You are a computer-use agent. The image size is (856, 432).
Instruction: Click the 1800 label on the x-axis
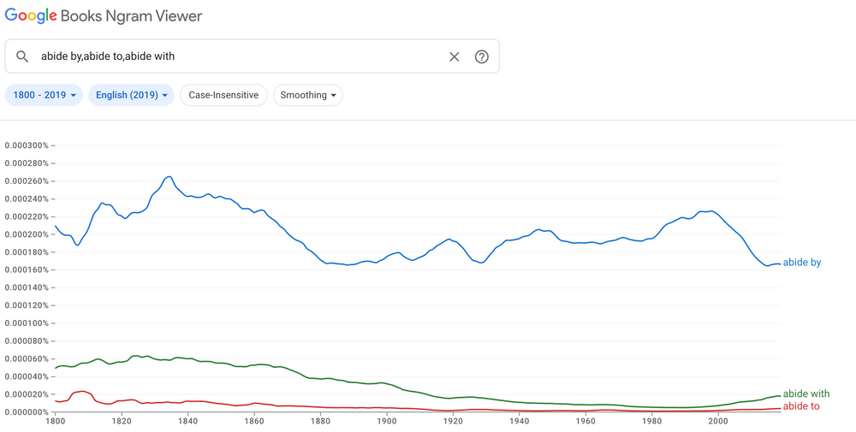pos(56,421)
